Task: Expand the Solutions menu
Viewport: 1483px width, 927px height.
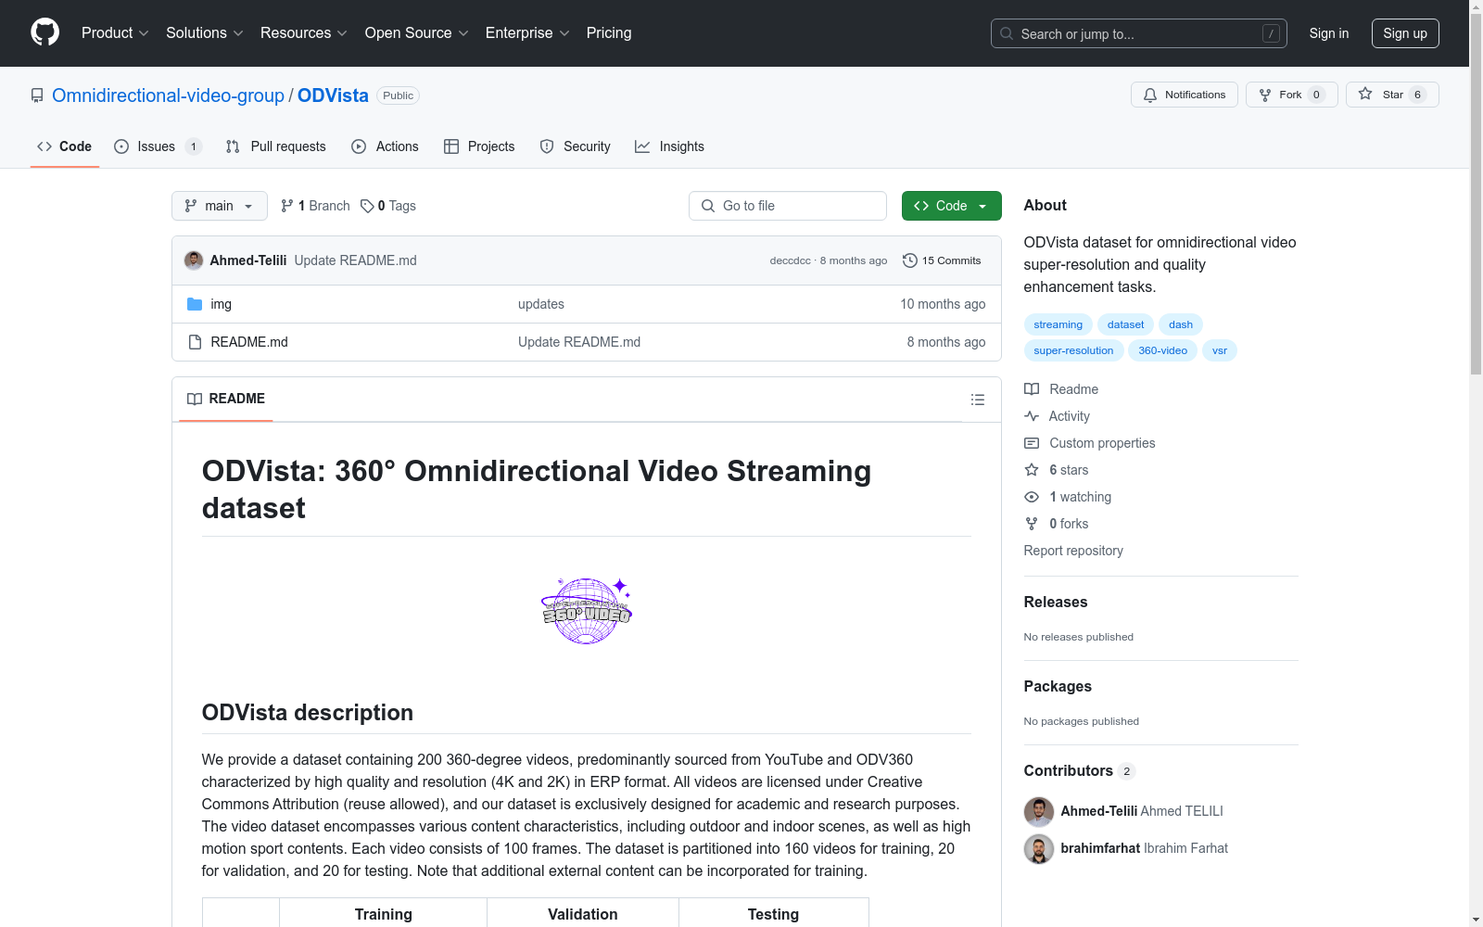Action: (205, 32)
